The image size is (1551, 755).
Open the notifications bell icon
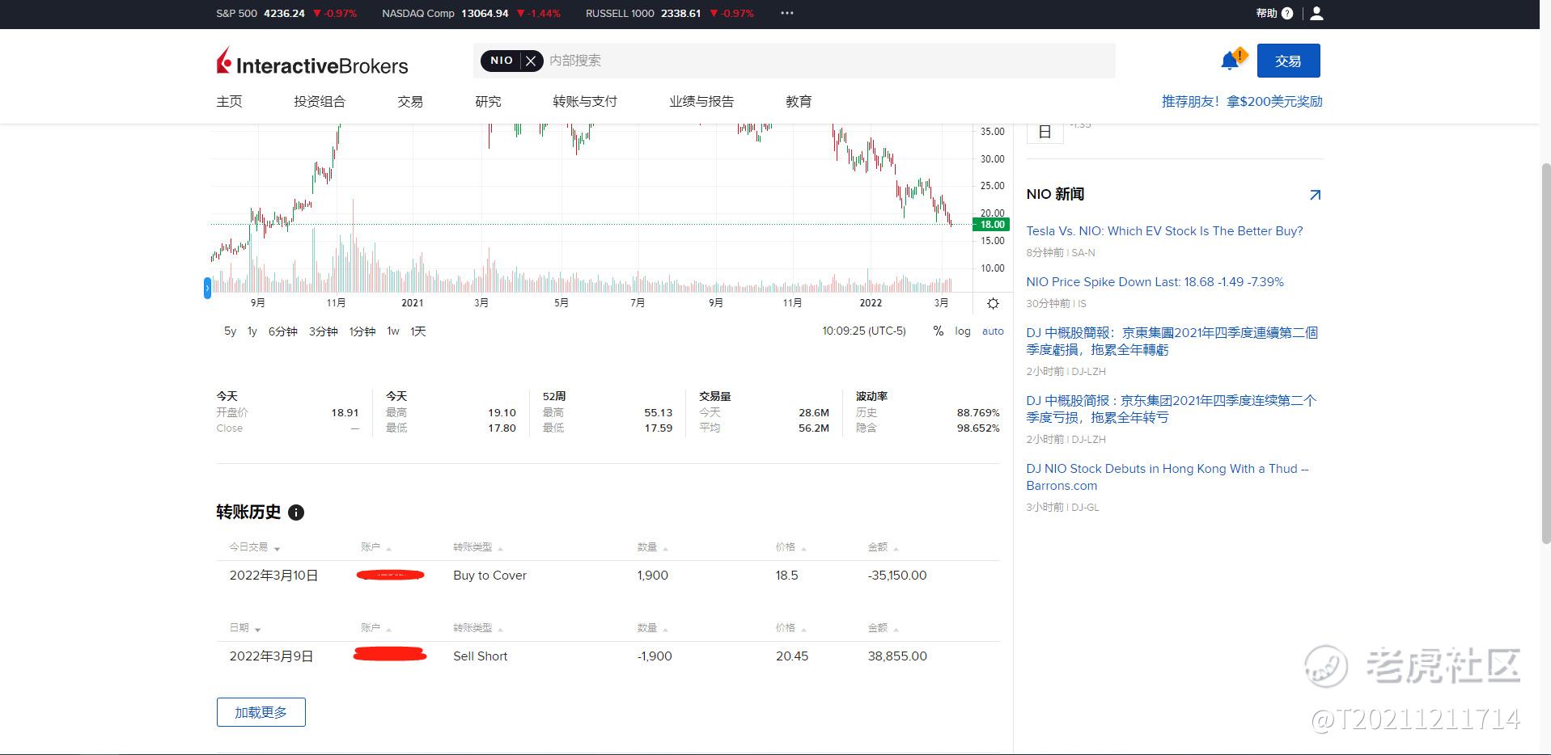point(1230,61)
